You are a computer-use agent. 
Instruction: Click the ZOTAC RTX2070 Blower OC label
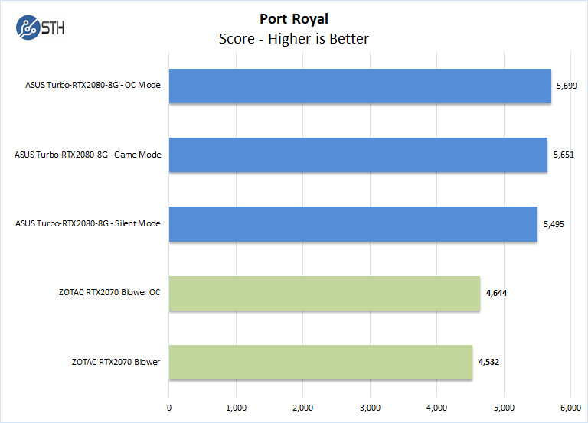[109, 293]
